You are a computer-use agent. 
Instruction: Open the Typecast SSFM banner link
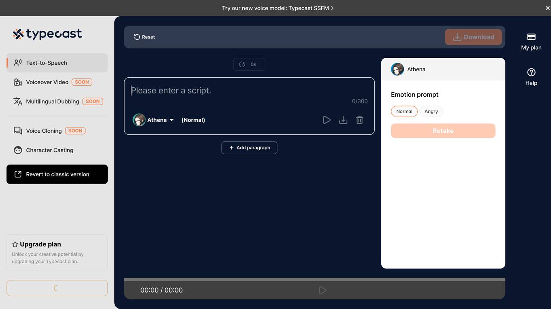tap(278, 8)
